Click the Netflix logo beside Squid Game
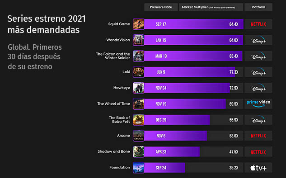286x178 pixels. (x=258, y=24)
